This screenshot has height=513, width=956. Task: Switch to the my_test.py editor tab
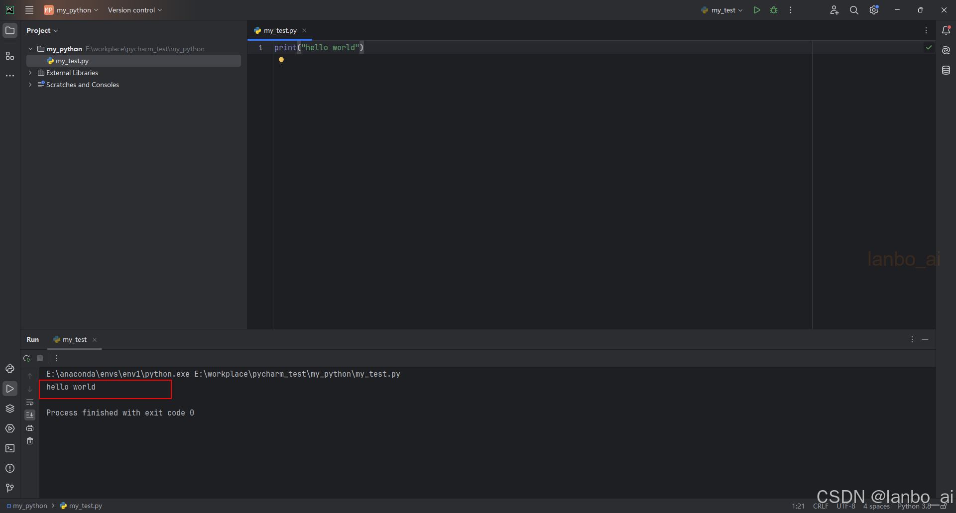coord(280,30)
